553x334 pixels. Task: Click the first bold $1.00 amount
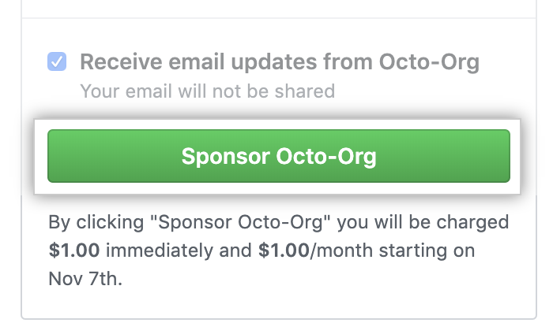click(x=74, y=251)
